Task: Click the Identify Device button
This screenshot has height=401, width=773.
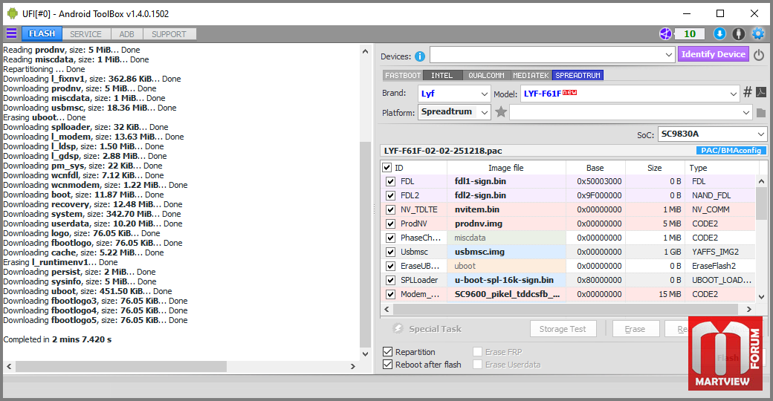Action: (x=714, y=54)
